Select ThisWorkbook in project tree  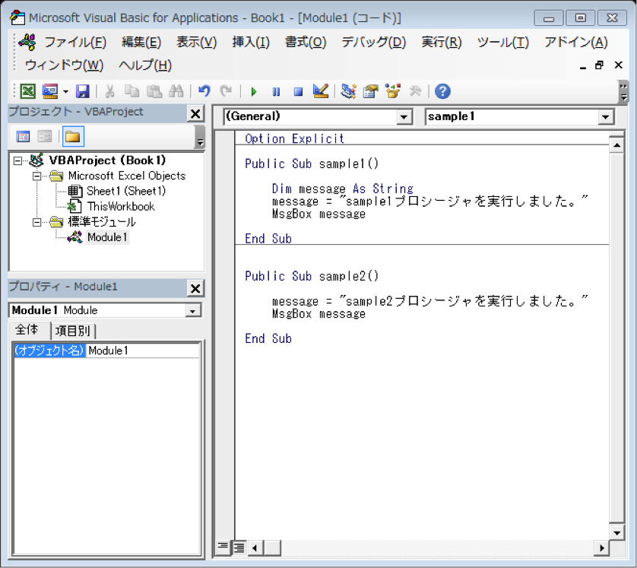[121, 206]
